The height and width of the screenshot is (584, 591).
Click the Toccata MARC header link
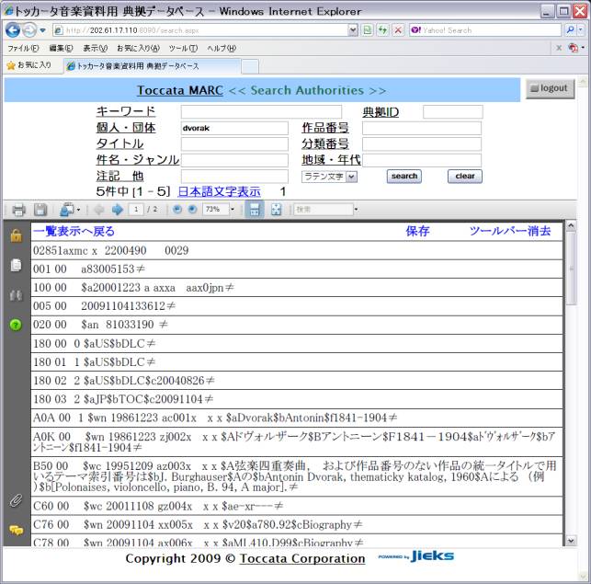coord(180,90)
